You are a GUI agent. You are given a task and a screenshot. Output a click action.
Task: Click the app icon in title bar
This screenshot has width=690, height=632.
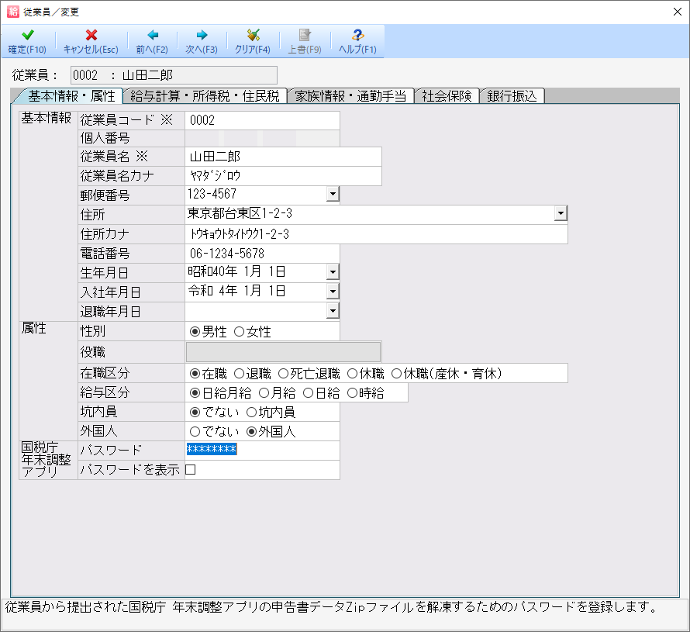click(x=12, y=12)
